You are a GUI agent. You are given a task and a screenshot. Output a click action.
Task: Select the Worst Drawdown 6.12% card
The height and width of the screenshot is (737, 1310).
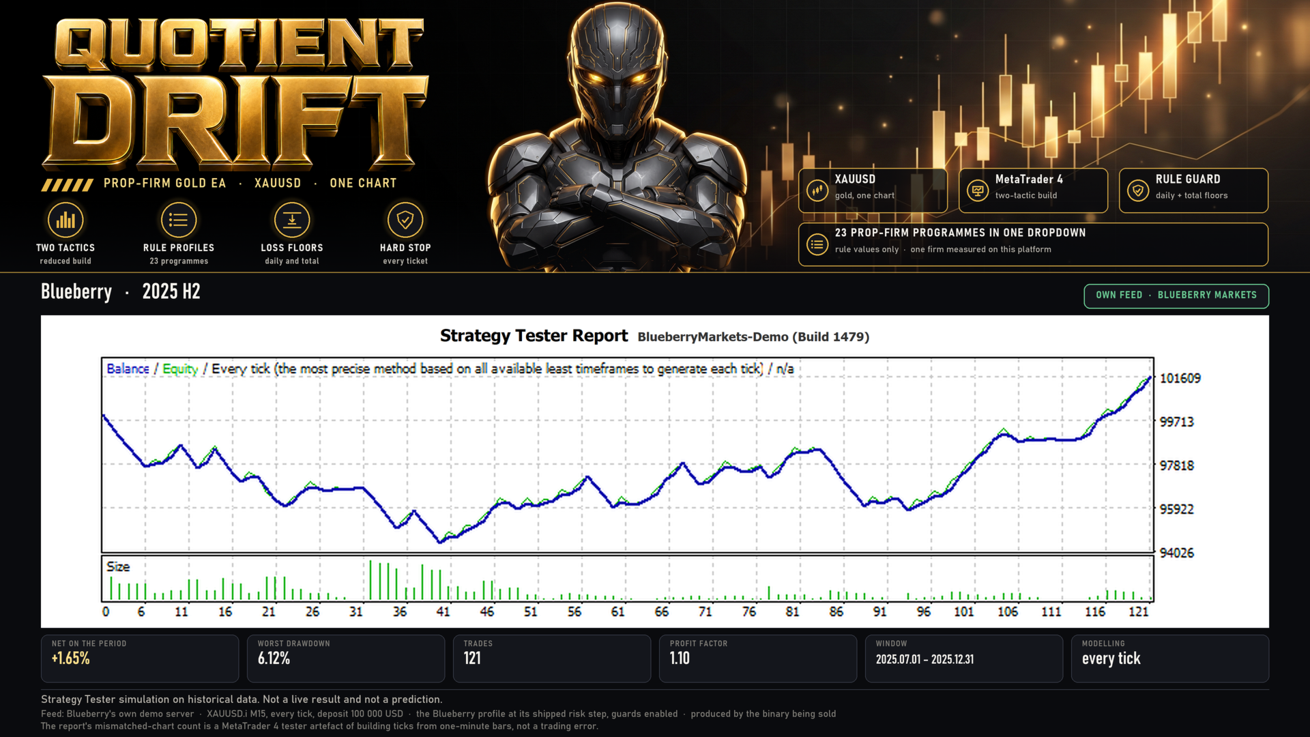click(346, 659)
